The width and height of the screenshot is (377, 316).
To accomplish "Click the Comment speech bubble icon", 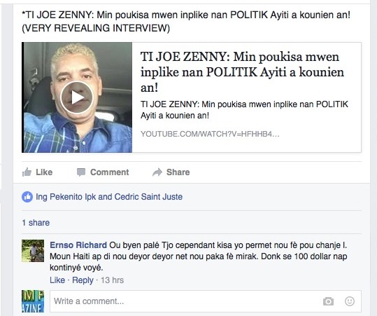I will point(81,172).
